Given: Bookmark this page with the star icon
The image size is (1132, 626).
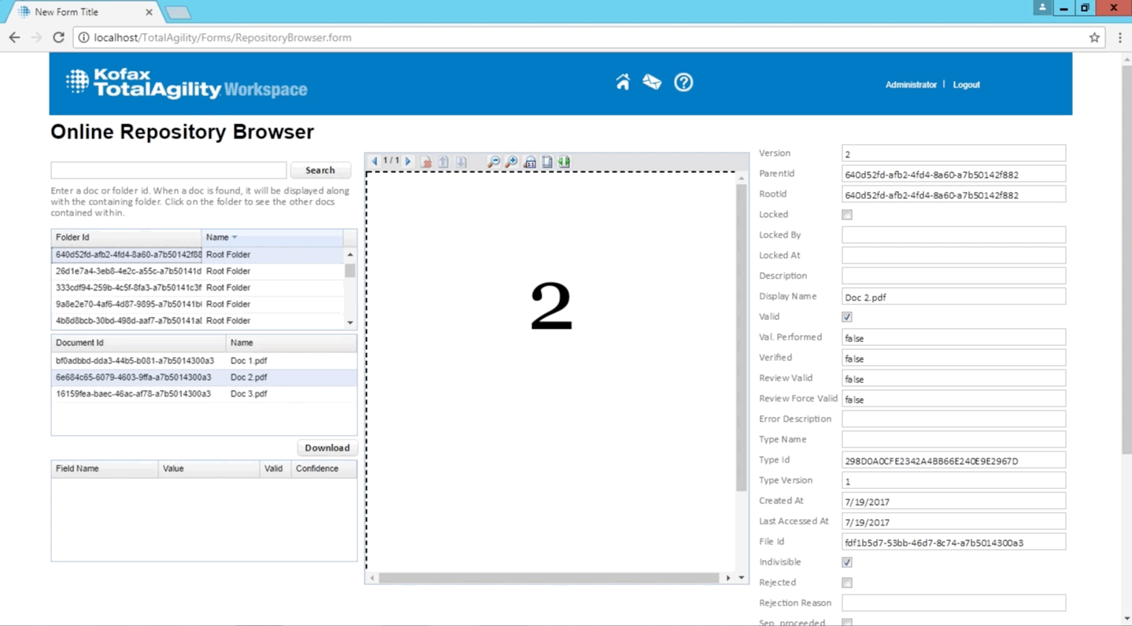Looking at the screenshot, I should [1094, 38].
